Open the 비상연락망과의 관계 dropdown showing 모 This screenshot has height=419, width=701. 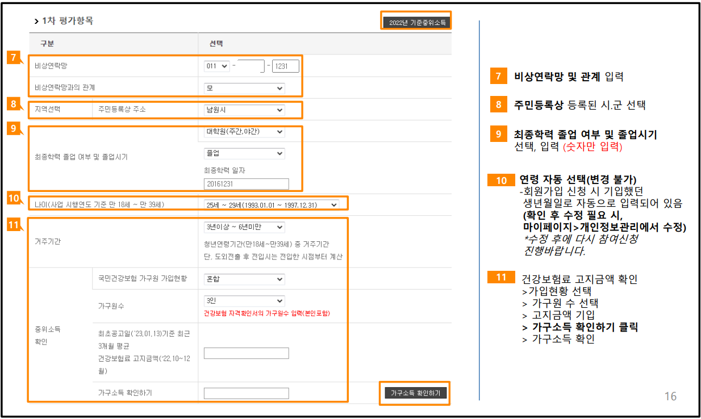coord(244,88)
